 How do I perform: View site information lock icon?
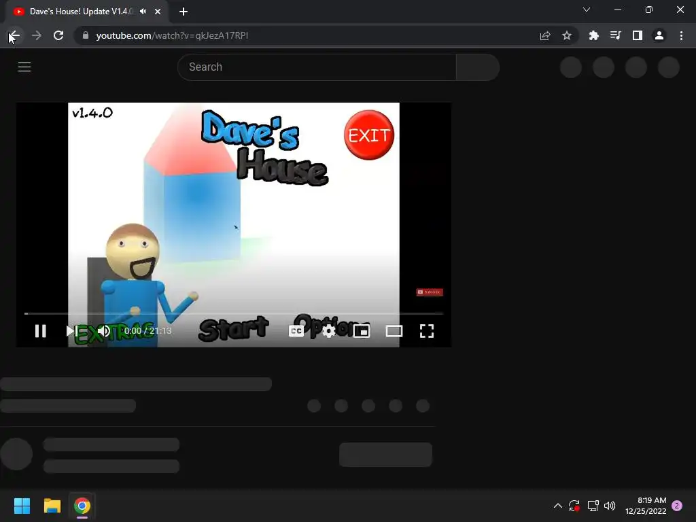(x=86, y=35)
